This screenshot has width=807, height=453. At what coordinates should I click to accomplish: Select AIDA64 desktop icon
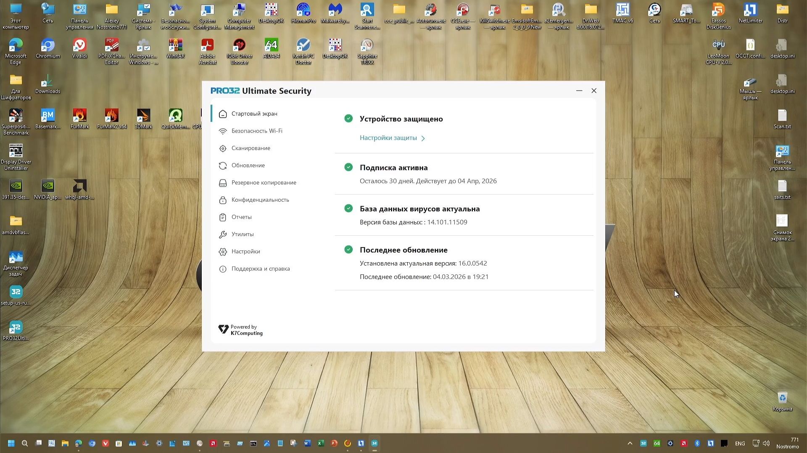click(271, 49)
